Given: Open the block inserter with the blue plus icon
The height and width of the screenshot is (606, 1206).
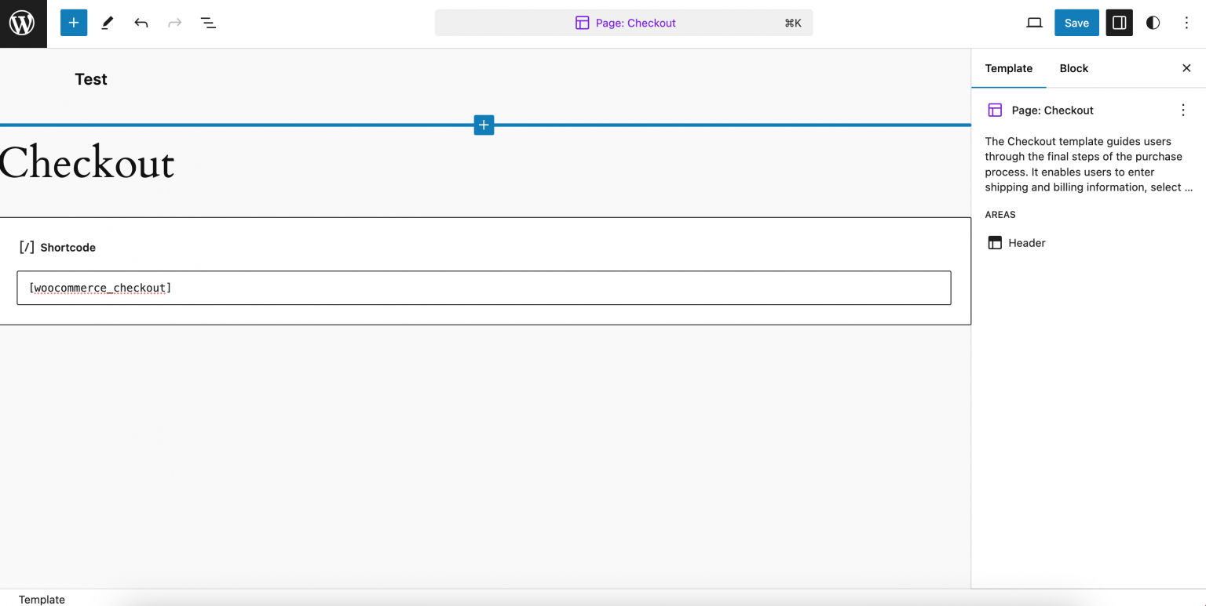Looking at the screenshot, I should click(73, 23).
